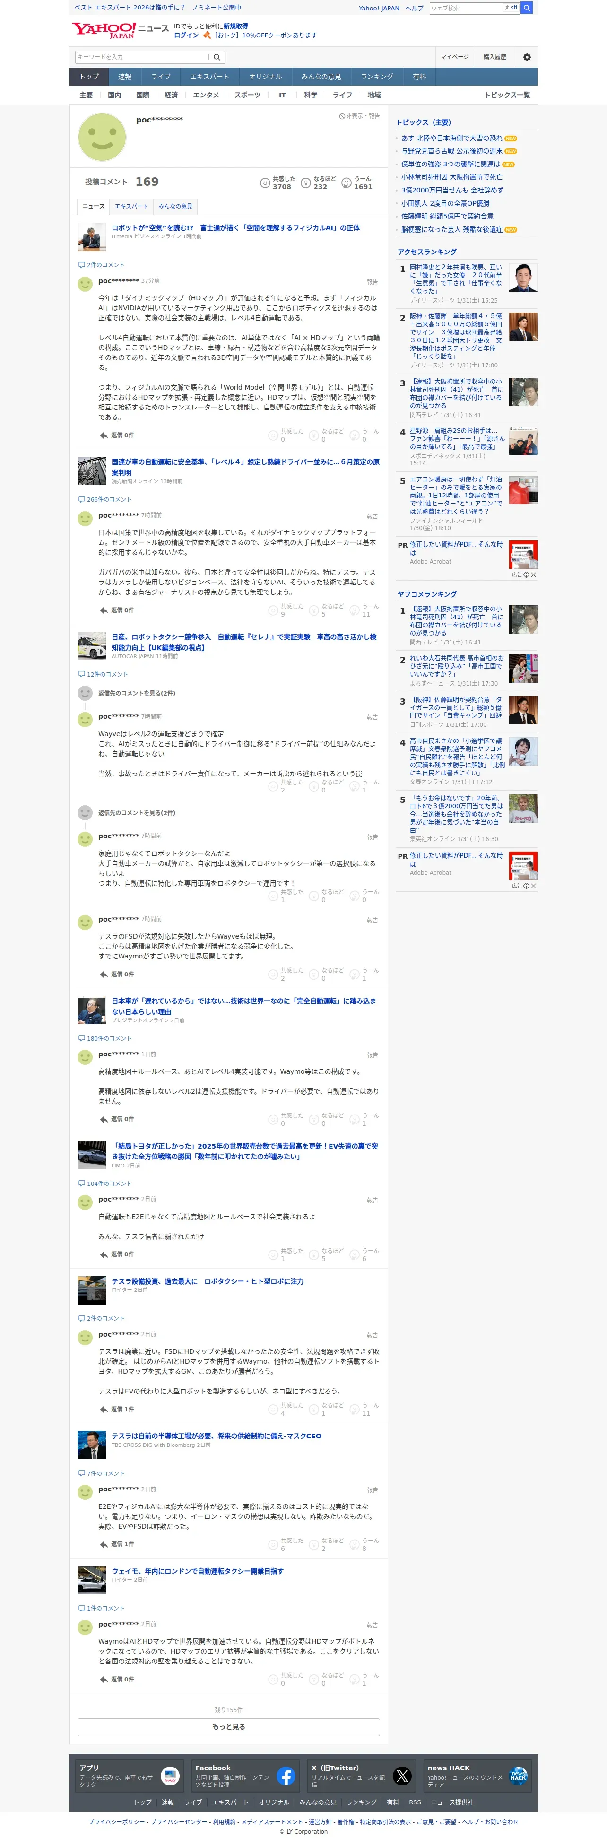The image size is (607, 1846).
Task: Open ライブ in the blue navigation bar
Action: click(161, 77)
